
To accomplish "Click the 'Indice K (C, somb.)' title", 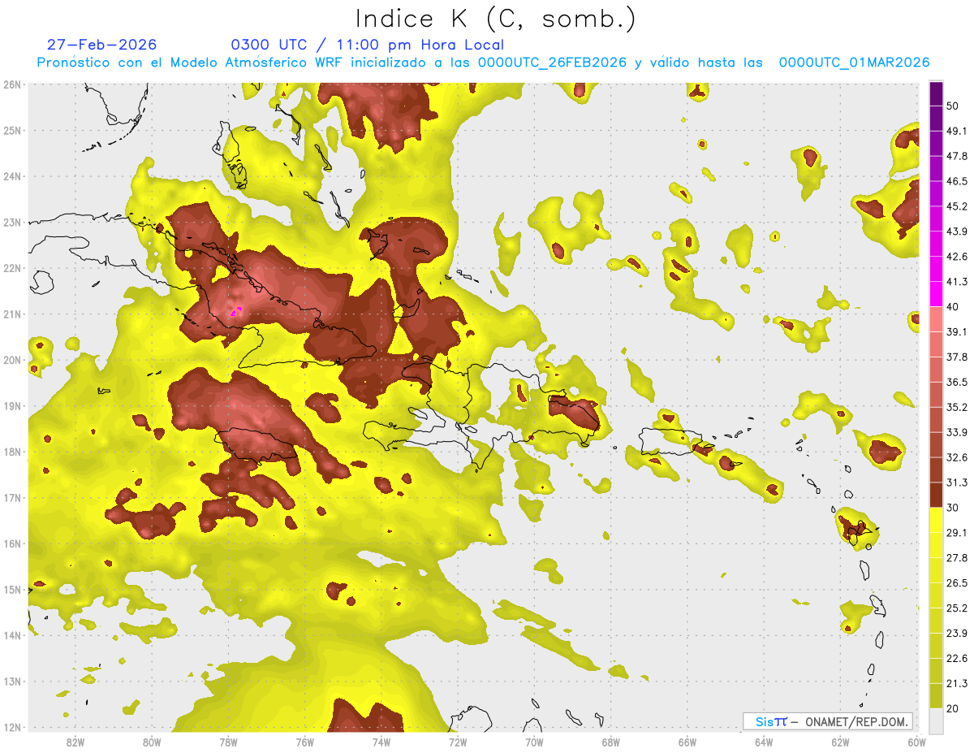I will (x=496, y=19).
